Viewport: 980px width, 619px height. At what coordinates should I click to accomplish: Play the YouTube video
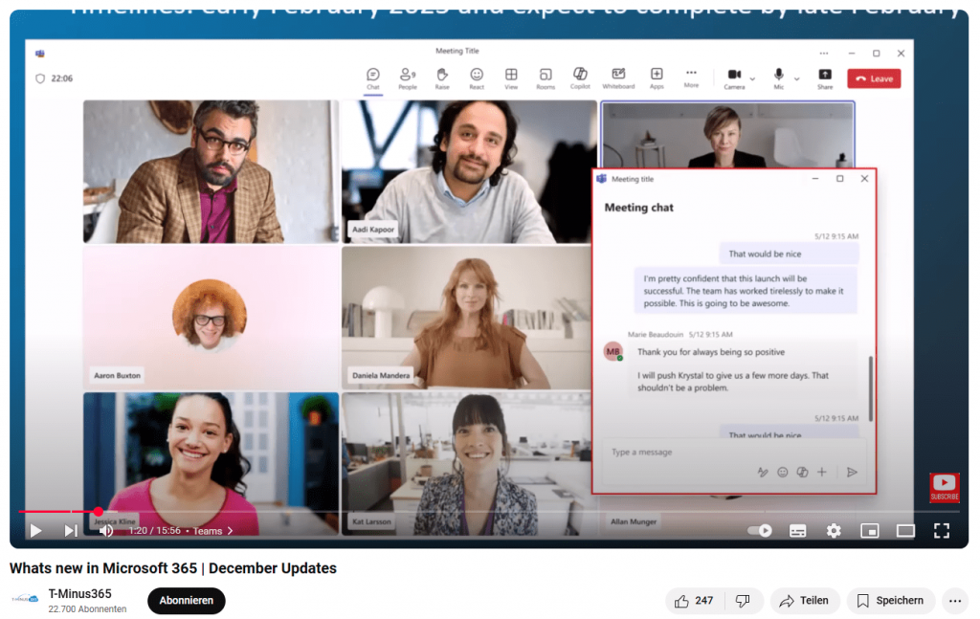35,531
